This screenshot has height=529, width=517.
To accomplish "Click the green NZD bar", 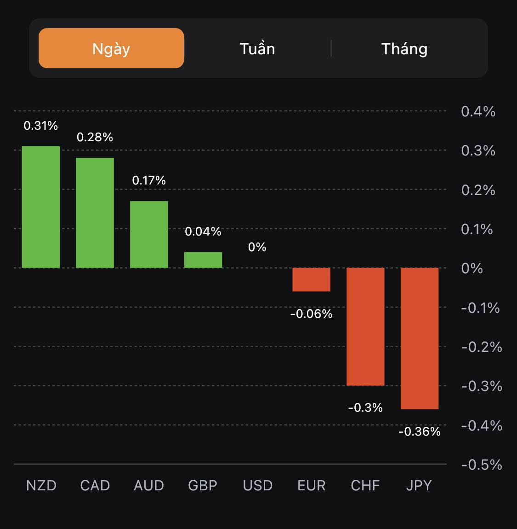I will [x=41, y=207].
